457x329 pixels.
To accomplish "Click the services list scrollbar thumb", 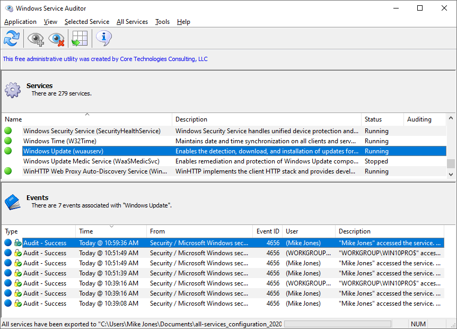I will click(451, 163).
